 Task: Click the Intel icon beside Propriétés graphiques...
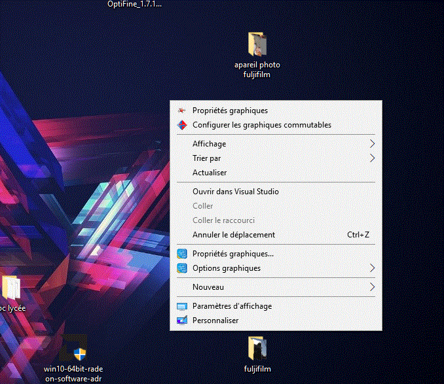(x=182, y=254)
